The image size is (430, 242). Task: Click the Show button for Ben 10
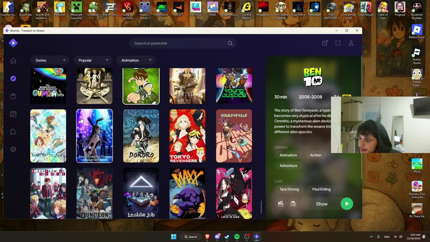[x=322, y=204]
